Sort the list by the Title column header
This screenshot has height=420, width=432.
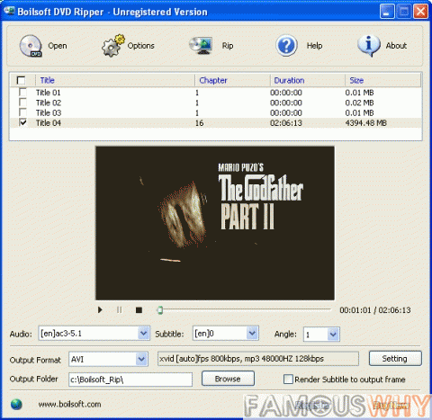(x=47, y=80)
